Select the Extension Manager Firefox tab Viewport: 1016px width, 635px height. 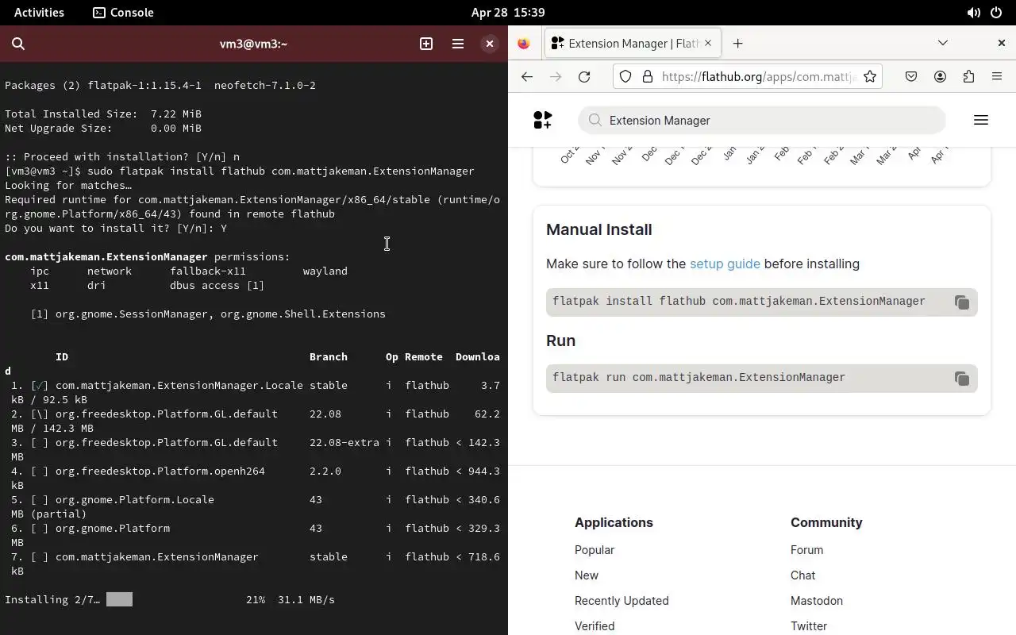[632, 44]
